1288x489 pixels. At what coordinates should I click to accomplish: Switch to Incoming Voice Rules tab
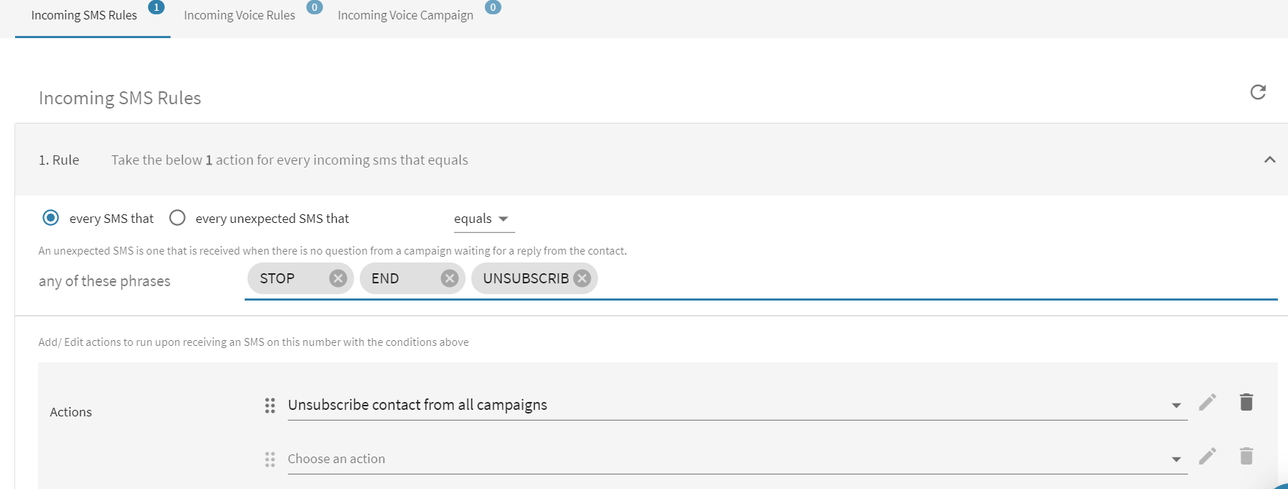pos(240,15)
